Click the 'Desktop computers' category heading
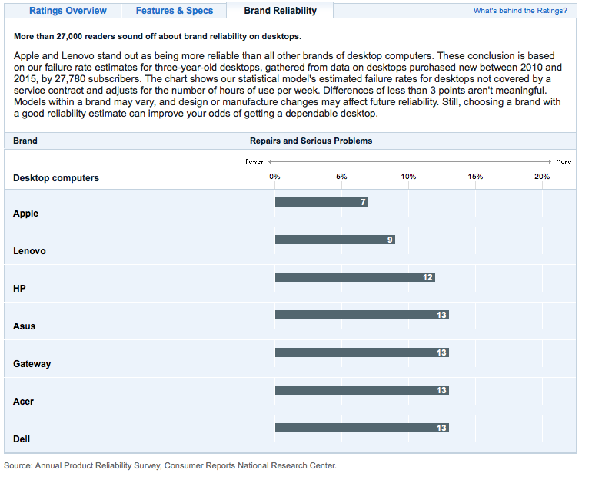Screen dimensions: 592x480 56,178
